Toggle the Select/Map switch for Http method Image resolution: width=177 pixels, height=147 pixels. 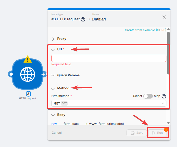(x=148, y=96)
